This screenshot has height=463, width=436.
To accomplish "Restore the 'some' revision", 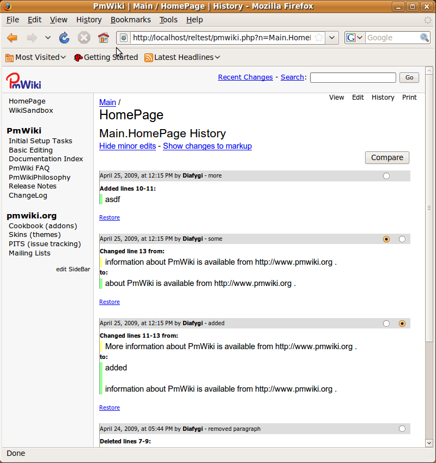I will 110,302.
